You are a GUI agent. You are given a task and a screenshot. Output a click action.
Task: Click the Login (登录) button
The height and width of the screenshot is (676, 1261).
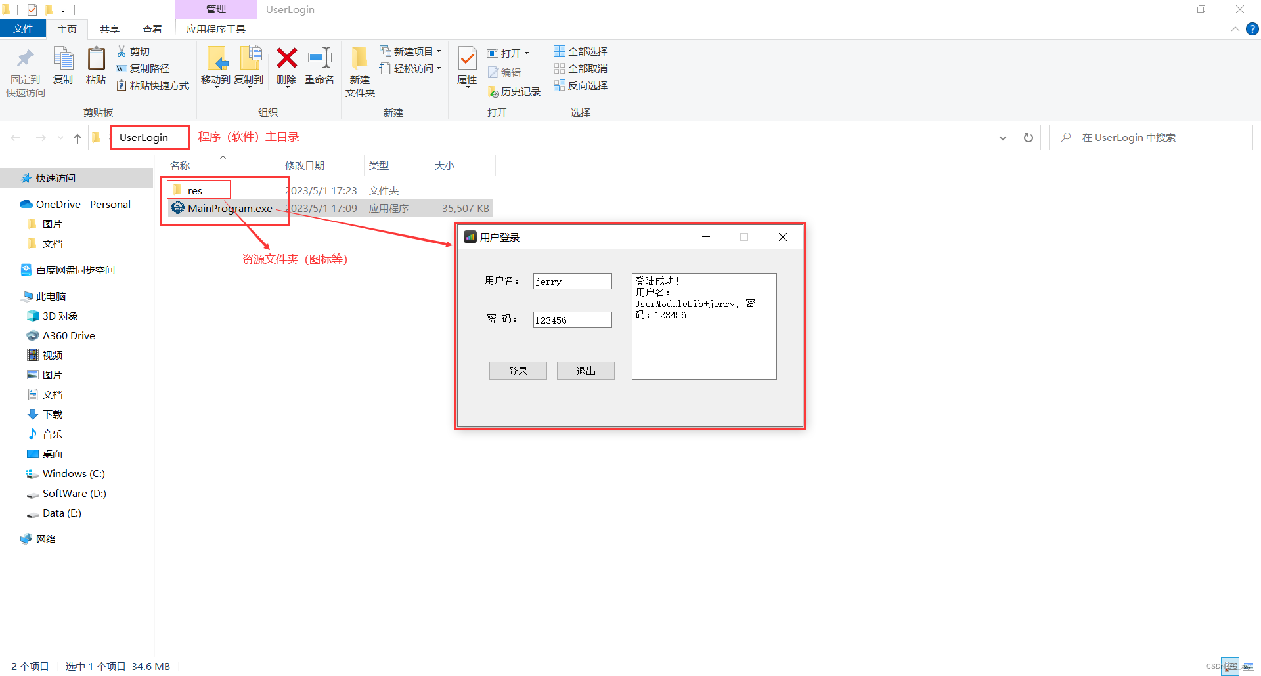click(x=518, y=371)
